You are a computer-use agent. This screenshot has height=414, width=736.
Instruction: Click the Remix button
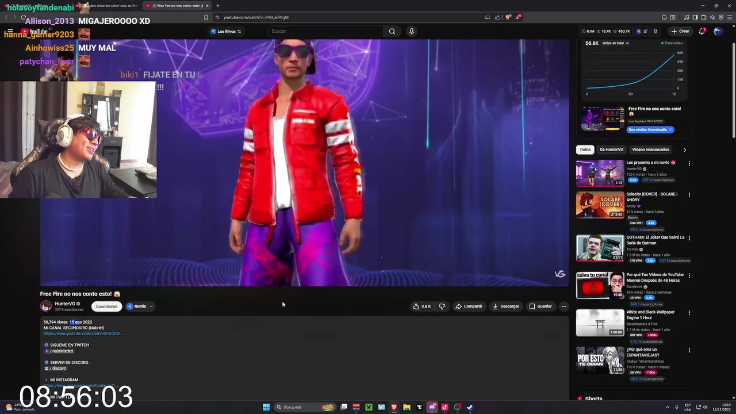pyautogui.click(x=137, y=306)
